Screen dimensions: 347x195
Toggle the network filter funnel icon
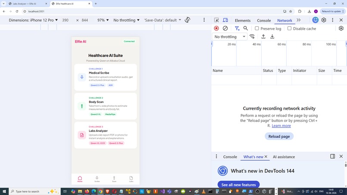click(x=237, y=28)
